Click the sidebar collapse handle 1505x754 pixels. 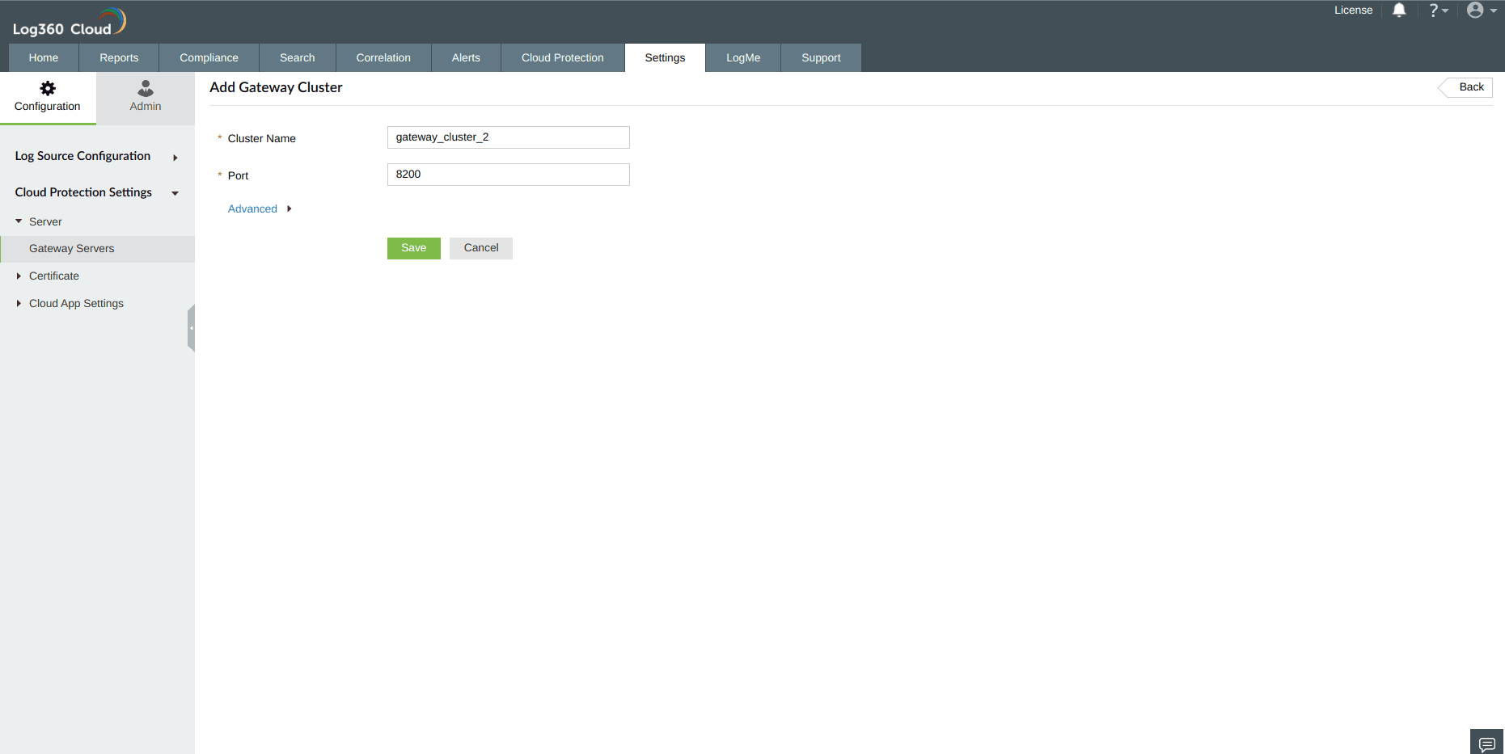coord(192,327)
